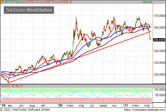Click the '20 year label on time axis
The width and height of the screenshot is (166, 112).
click(60, 105)
